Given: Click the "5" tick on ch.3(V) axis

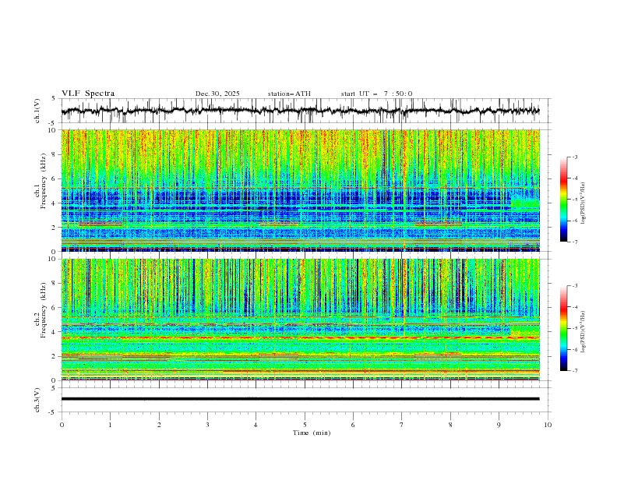Looking at the screenshot, I should pos(54,388).
